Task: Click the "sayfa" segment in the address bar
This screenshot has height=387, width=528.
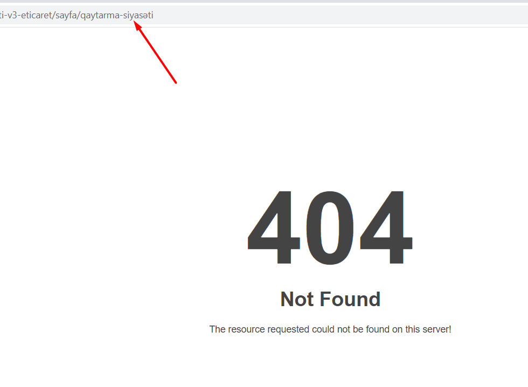Action: coord(66,16)
